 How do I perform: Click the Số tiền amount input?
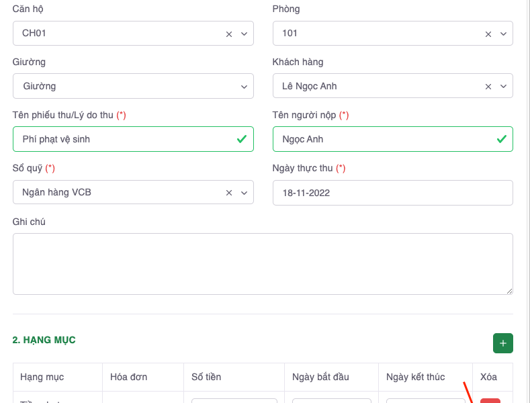[234, 400]
